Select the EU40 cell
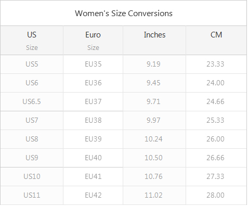This screenshot has width=248, height=206. click(93, 158)
